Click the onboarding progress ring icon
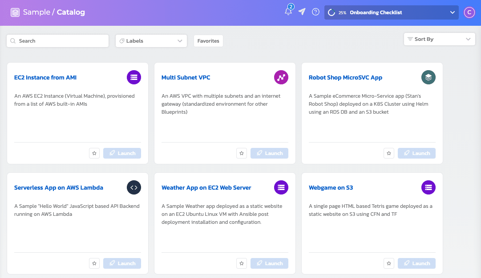The width and height of the screenshot is (481, 278). pyautogui.click(x=331, y=12)
